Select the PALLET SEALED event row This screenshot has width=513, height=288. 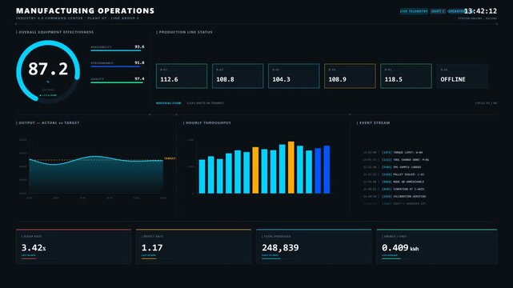(x=394, y=174)
